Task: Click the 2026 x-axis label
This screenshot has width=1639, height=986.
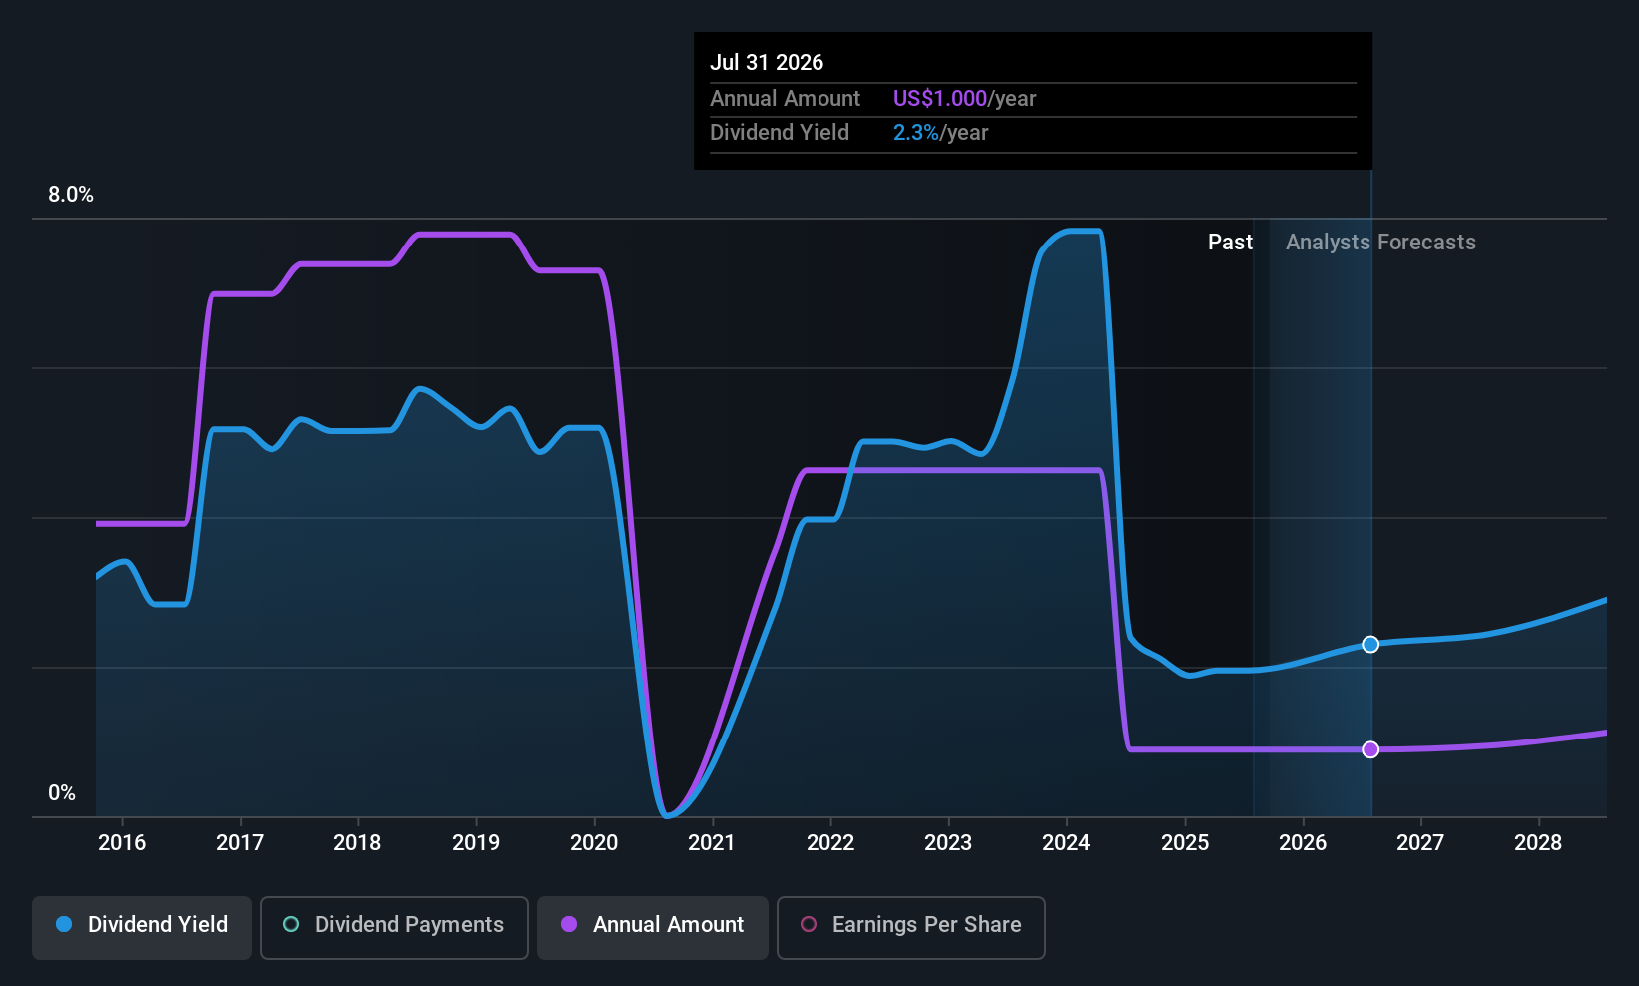Action: pos(1303,843)
